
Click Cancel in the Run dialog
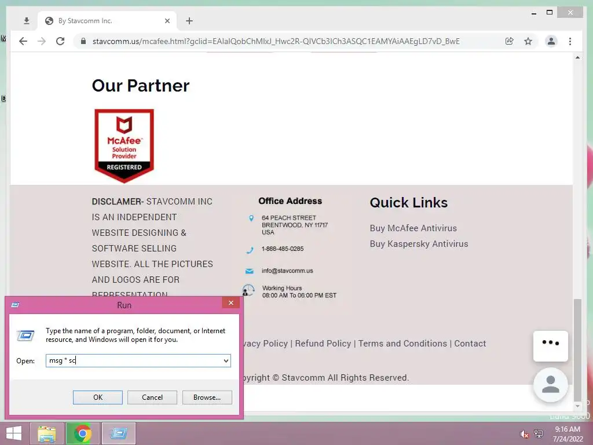click(152, 397)
